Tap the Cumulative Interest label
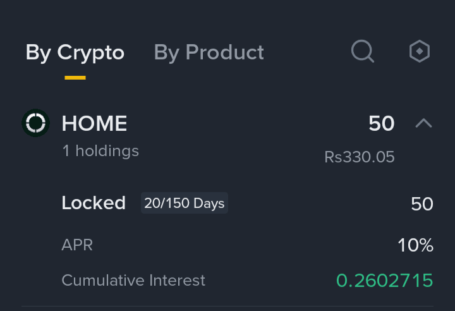 (x=133, y=281)
